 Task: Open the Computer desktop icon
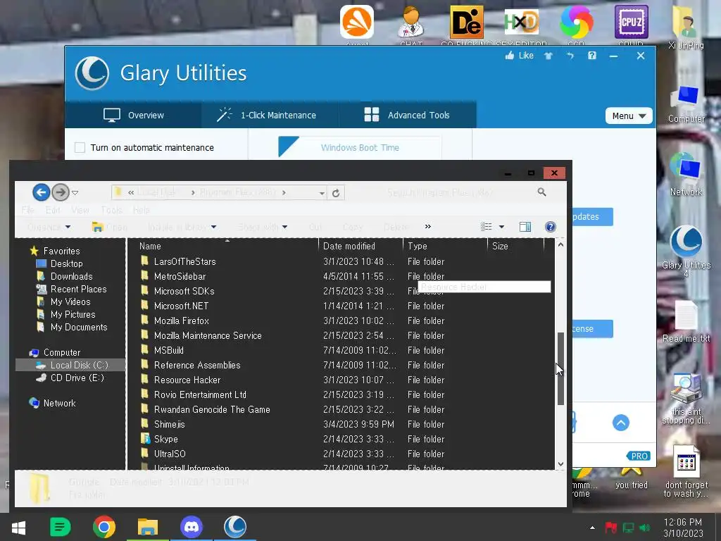click(686, 104)
